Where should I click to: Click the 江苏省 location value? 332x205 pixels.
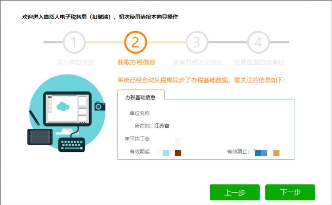[162, 126]
